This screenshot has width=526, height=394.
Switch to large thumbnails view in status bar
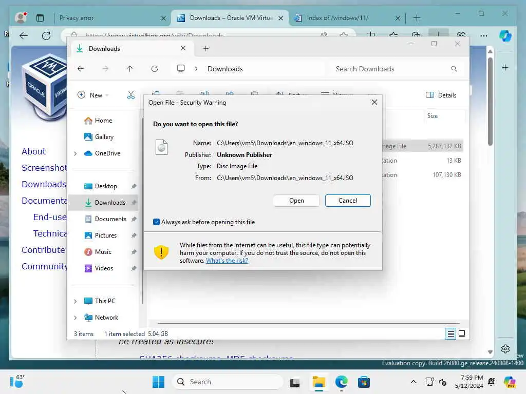[462, 333]
